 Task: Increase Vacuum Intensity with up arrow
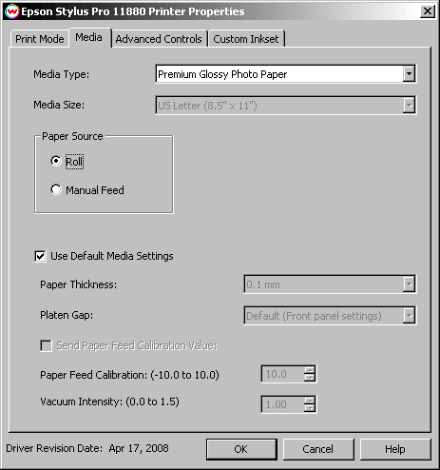[x=310, y=401]
